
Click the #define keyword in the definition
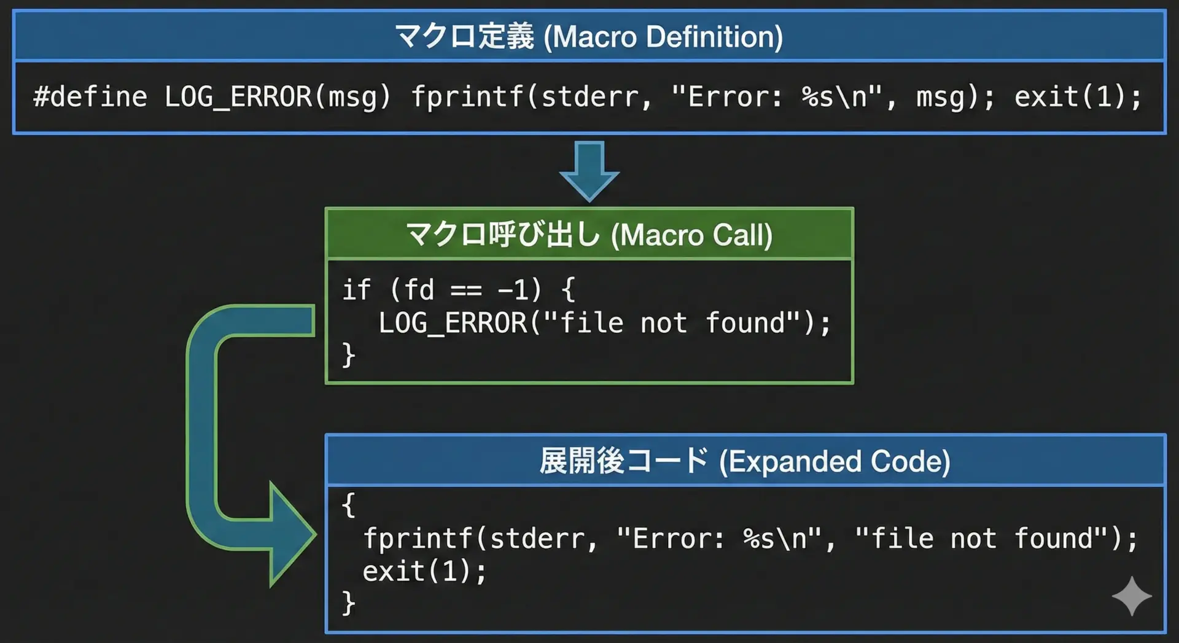(90, 97)
